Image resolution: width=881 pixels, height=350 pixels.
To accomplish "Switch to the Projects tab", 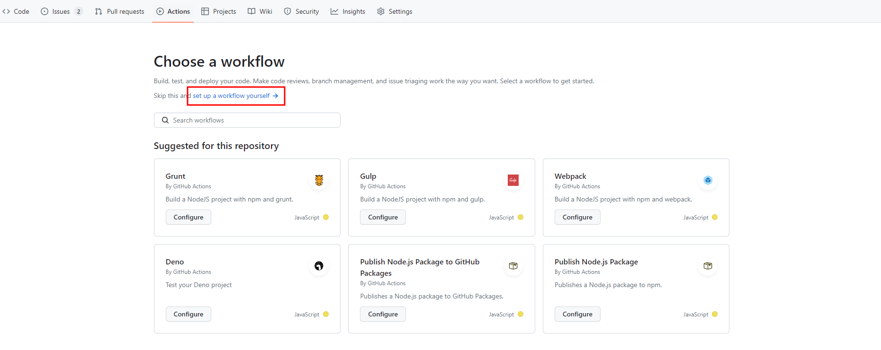I will (x=219, y=11).
